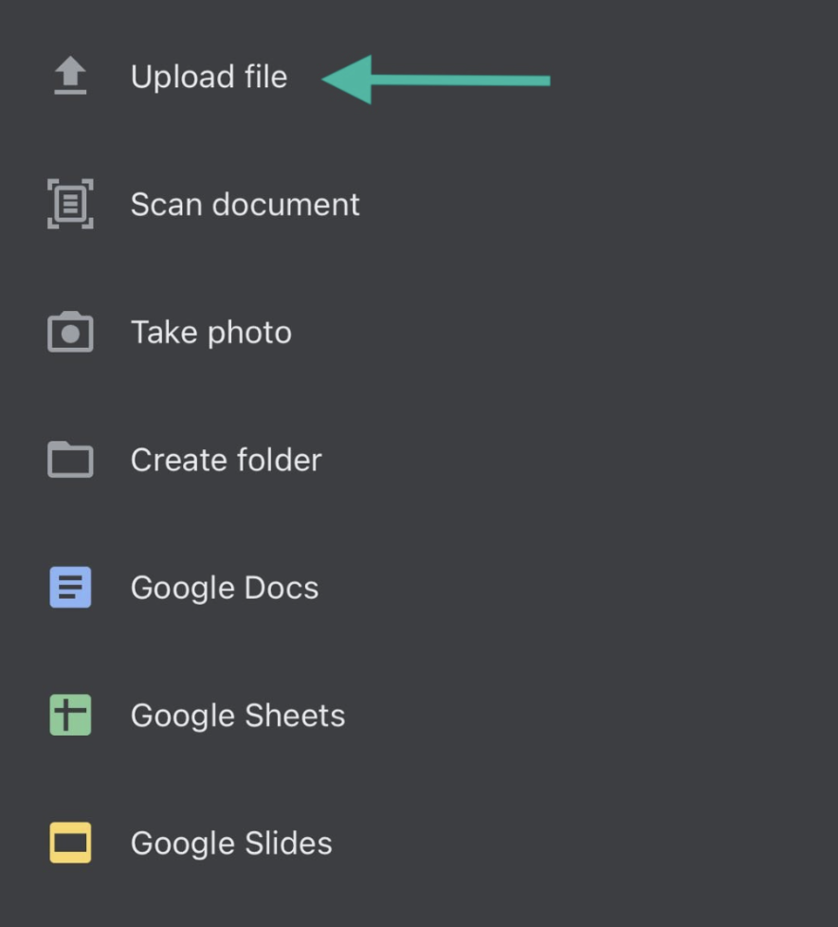
Task: Tap the yellow Google Slides icon
Action: coord(70,843)
